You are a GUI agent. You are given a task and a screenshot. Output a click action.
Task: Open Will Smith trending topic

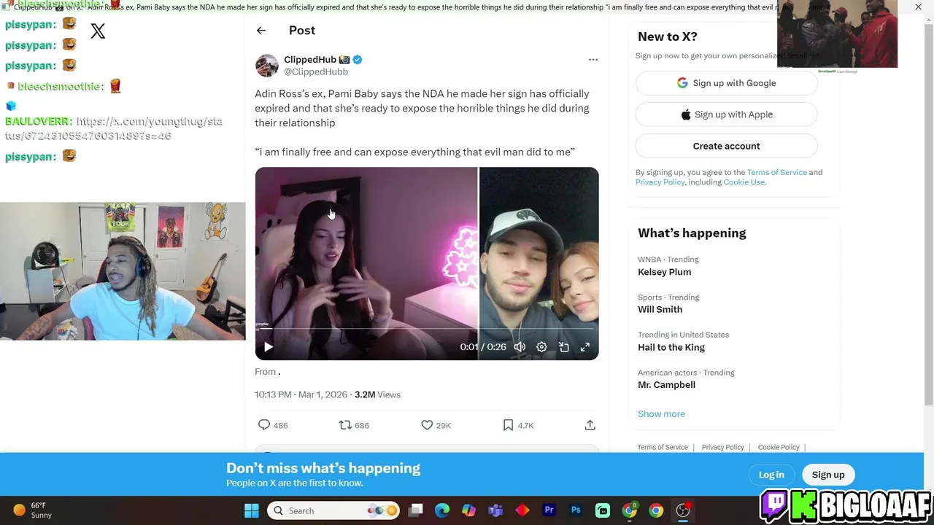pos(660,309)
